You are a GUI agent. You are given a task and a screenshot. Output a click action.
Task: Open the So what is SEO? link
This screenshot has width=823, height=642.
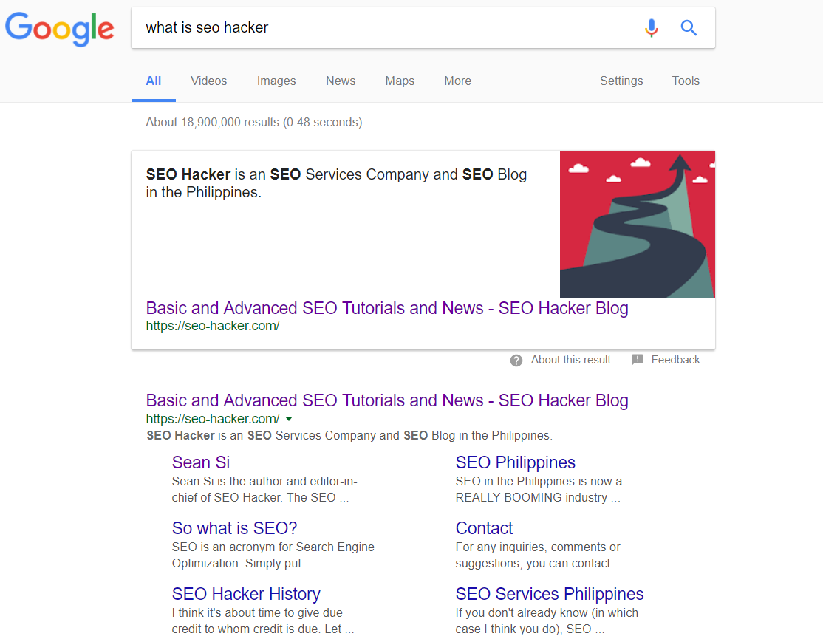(x=235, y=528)
